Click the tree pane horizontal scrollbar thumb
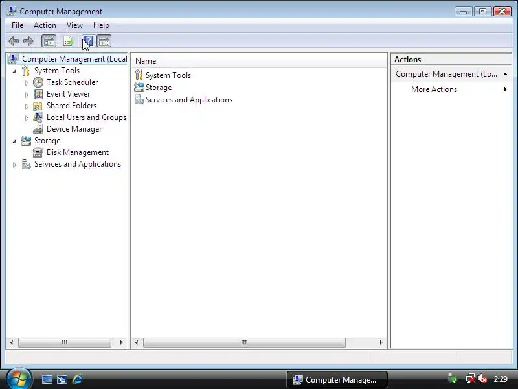The width and height of the screenshot is (518, 389). [x=65, y=342]
